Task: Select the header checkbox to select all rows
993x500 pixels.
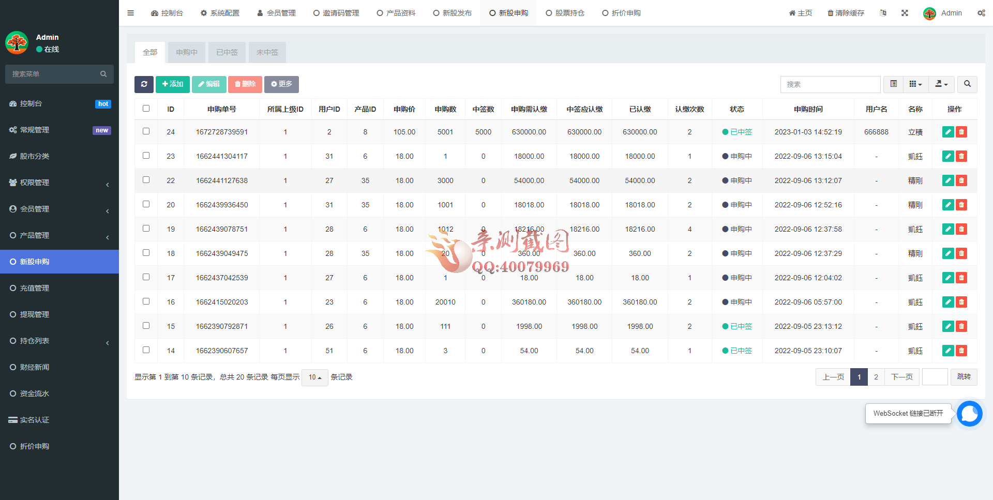Action: [x=146, y=109]
